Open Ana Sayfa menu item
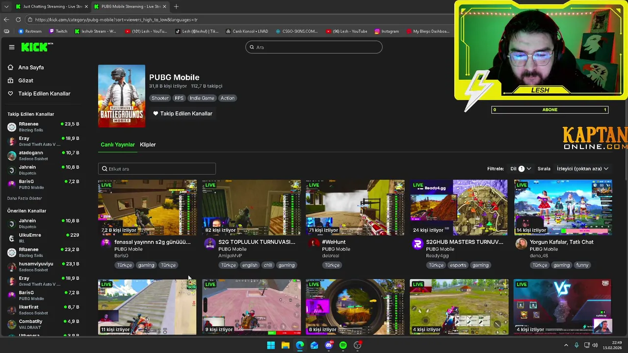 click(31, 67)
